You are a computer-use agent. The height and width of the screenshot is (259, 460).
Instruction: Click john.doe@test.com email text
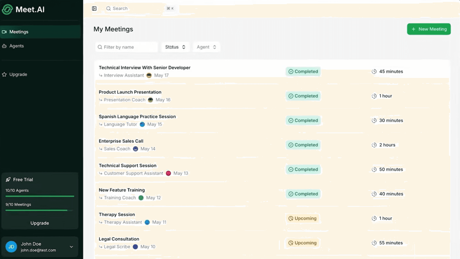click(x=38, y=250)
